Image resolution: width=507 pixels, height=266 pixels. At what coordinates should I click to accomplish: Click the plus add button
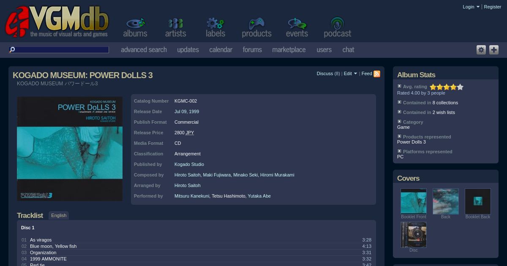point(494,50)
